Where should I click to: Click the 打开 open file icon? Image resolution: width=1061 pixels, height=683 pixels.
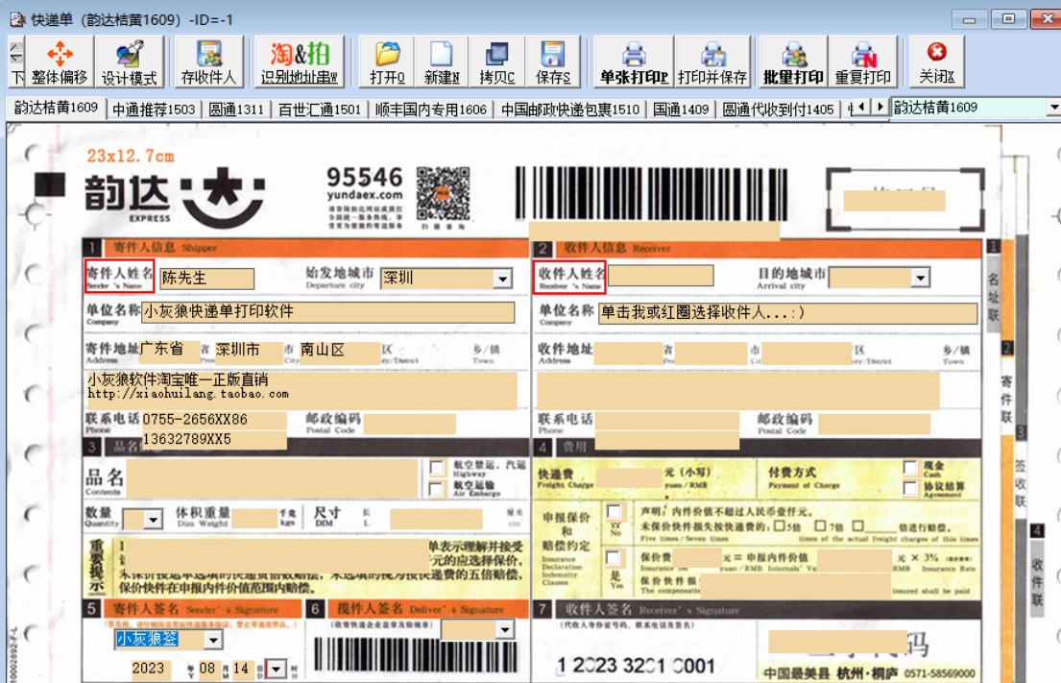[388, 62]
